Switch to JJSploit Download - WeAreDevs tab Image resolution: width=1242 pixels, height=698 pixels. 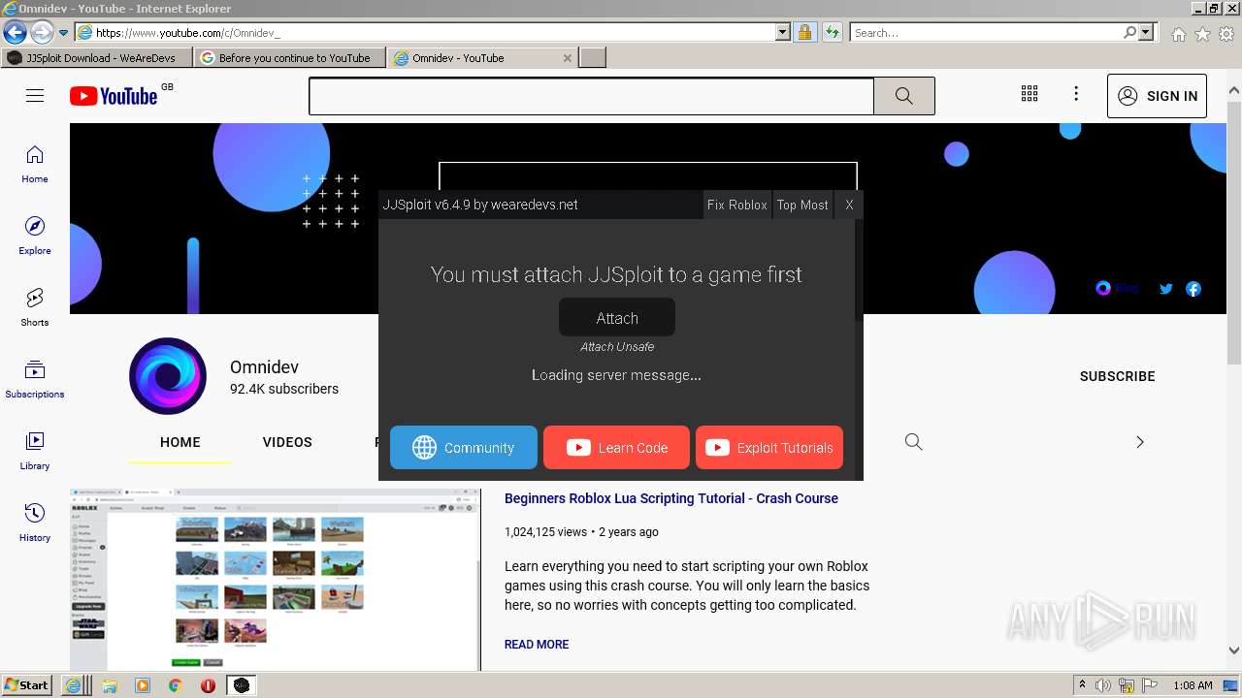tap(97, 57)
